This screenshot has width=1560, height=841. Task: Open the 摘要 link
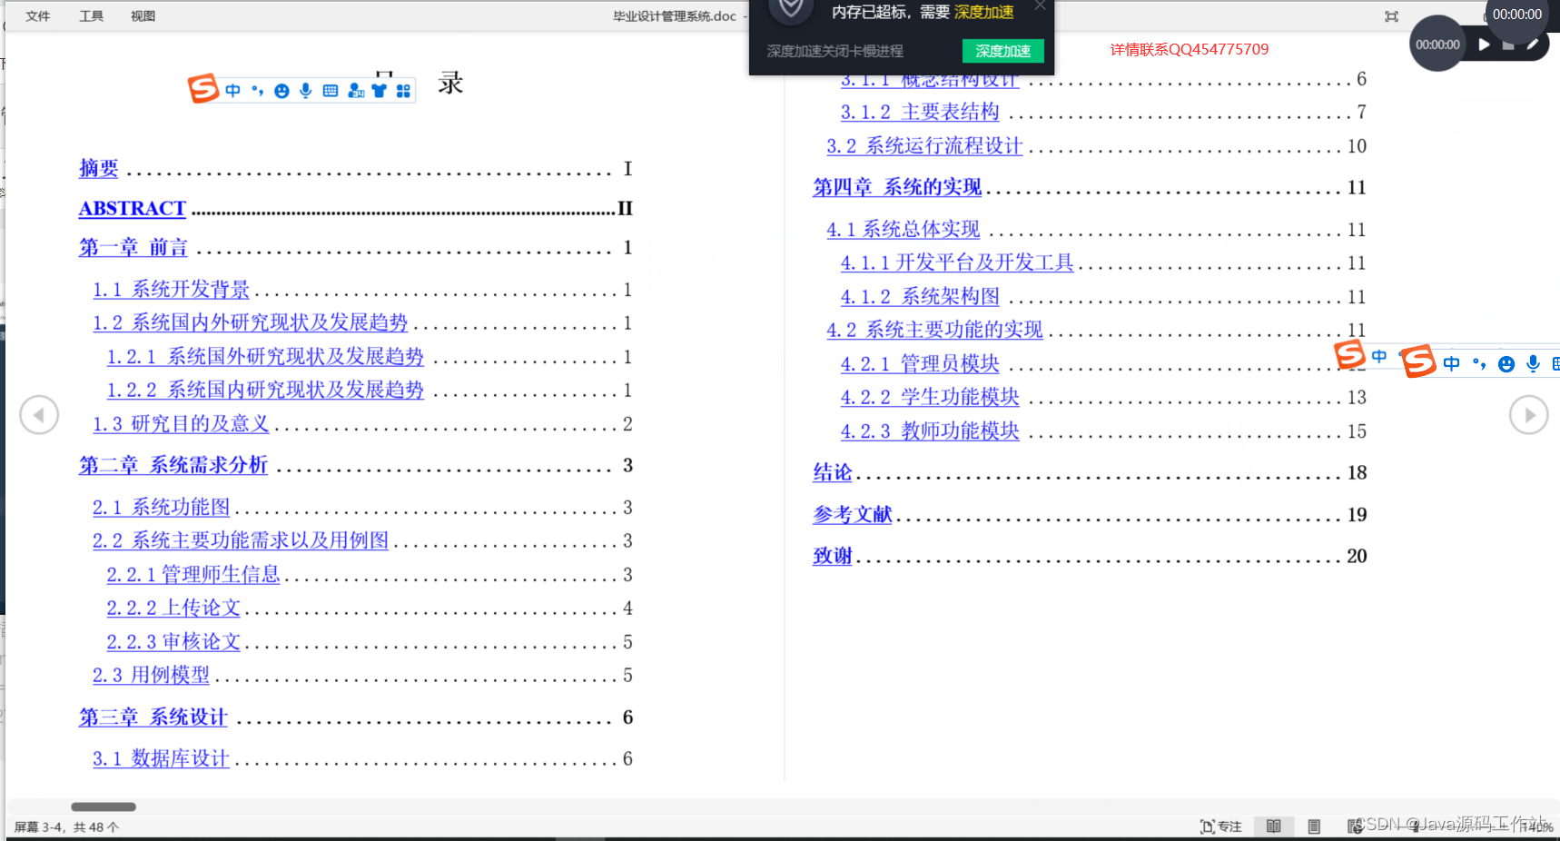[x=98, y=168]
